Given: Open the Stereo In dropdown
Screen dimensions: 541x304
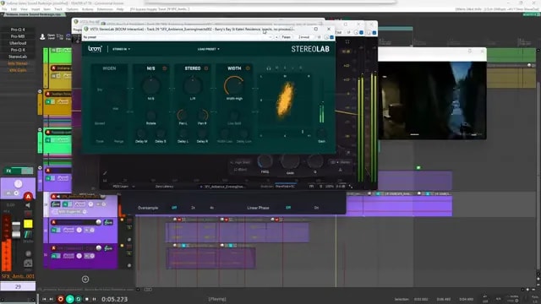Looking at the screenshot, I should pos(121,49).
